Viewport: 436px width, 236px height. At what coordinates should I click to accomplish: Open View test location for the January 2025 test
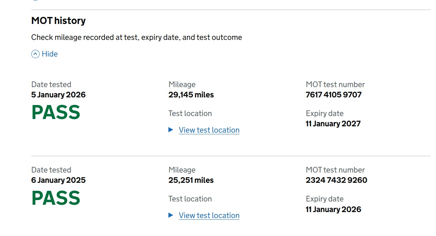[x=209, y=215]
